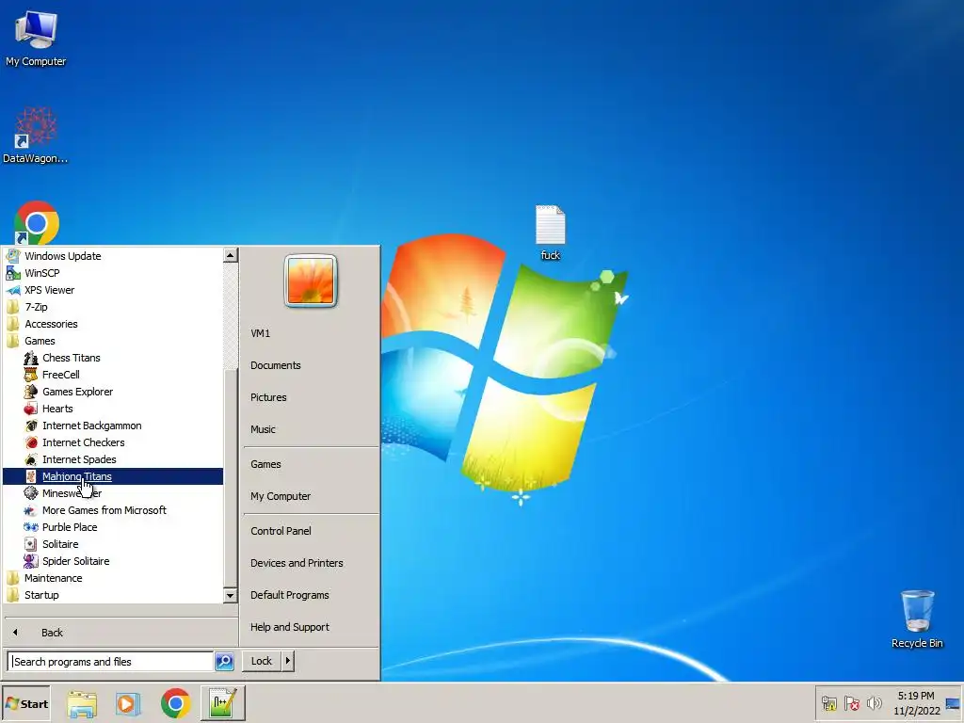964x723 pixels.
Task: Click the user account picture
Action: click(311, 281)
